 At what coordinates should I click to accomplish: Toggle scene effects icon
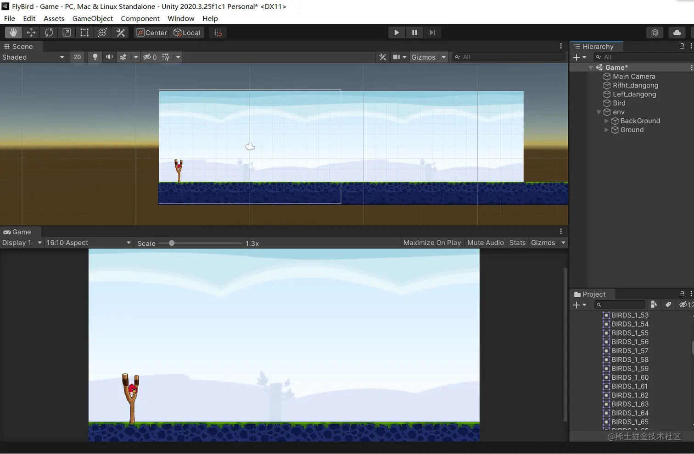click(123, 57)
